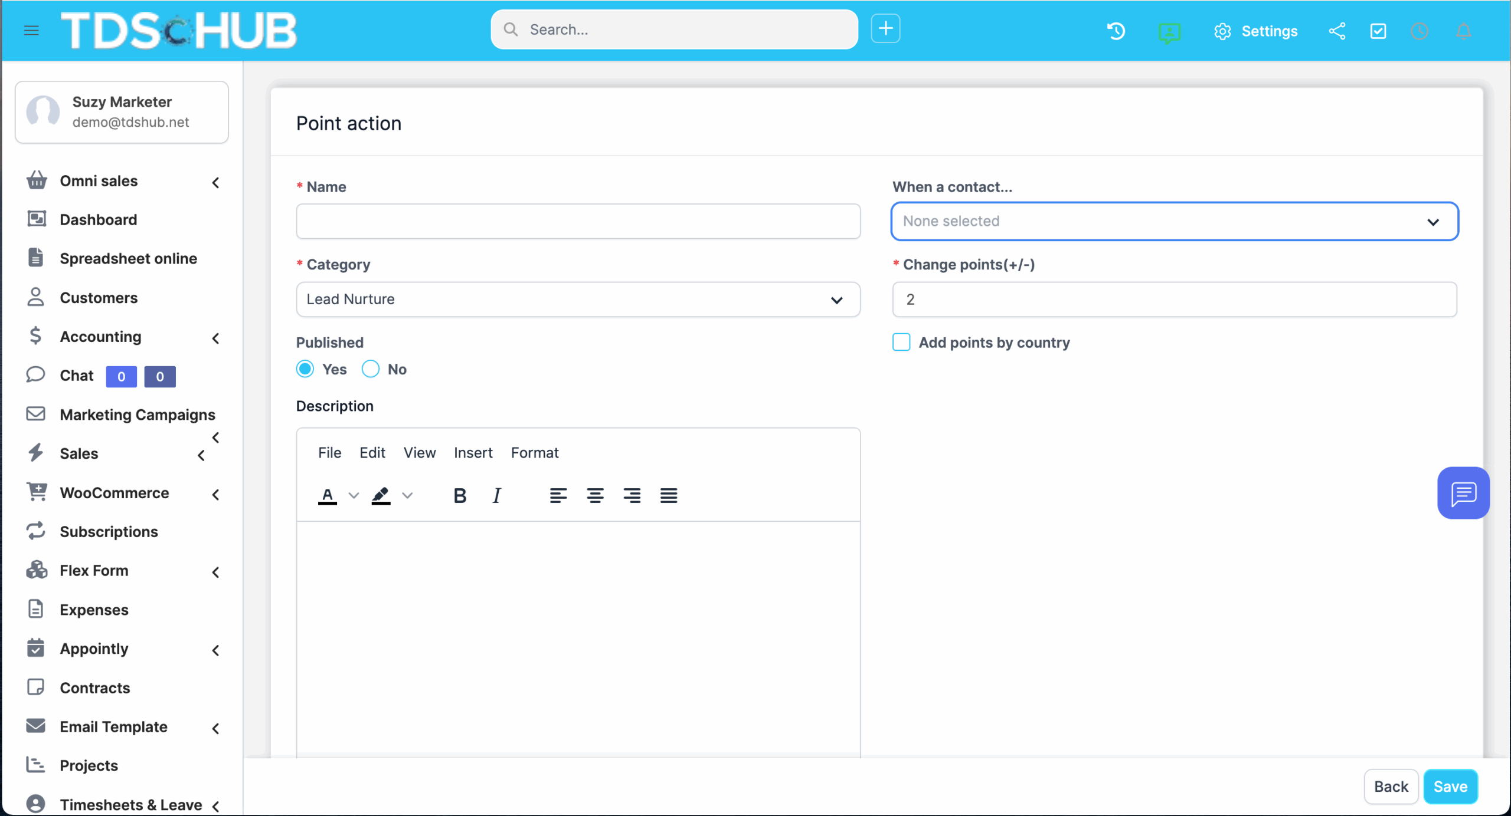This screenshot has height=816, width=1511.
Task: Open the share icon in top bar
Action: (1337, 31)
